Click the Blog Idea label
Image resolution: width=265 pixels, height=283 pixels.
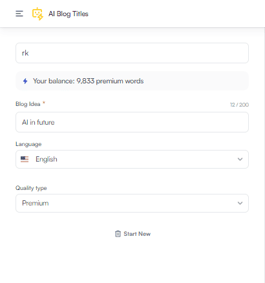28,104
